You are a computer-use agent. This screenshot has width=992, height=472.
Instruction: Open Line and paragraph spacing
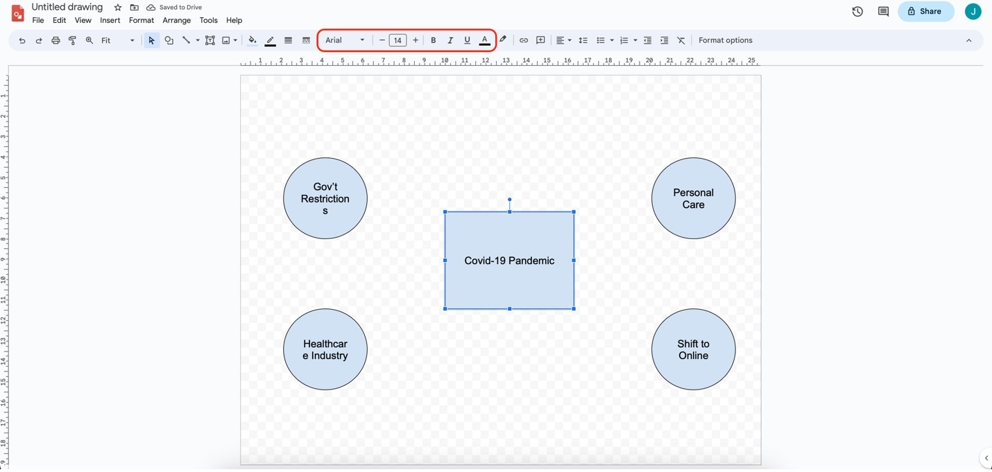point(583,41)
